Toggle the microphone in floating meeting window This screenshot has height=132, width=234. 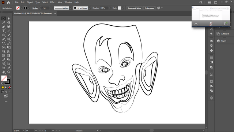point(211,23)
